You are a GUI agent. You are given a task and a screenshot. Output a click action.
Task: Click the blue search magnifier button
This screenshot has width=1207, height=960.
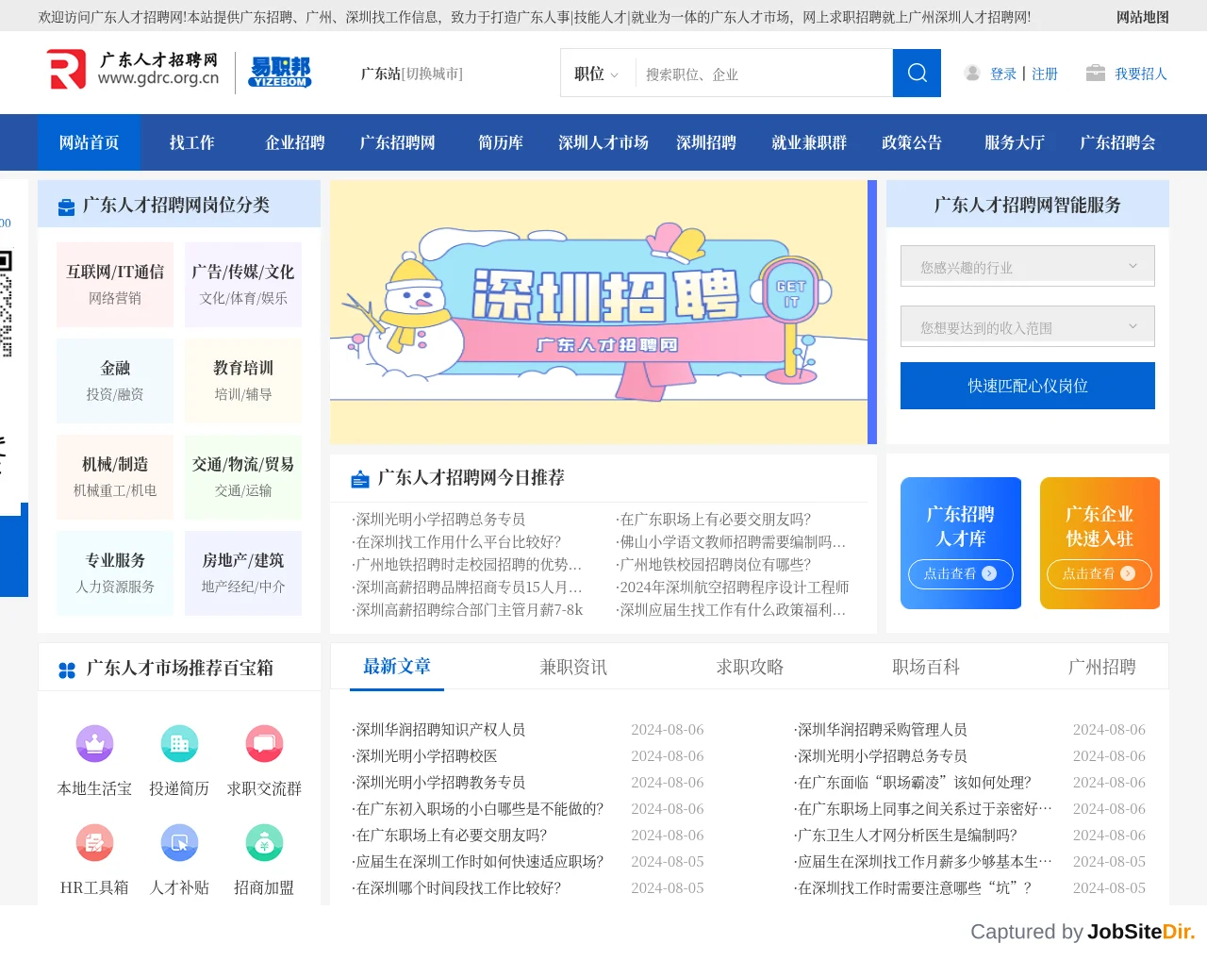point(917,73)
